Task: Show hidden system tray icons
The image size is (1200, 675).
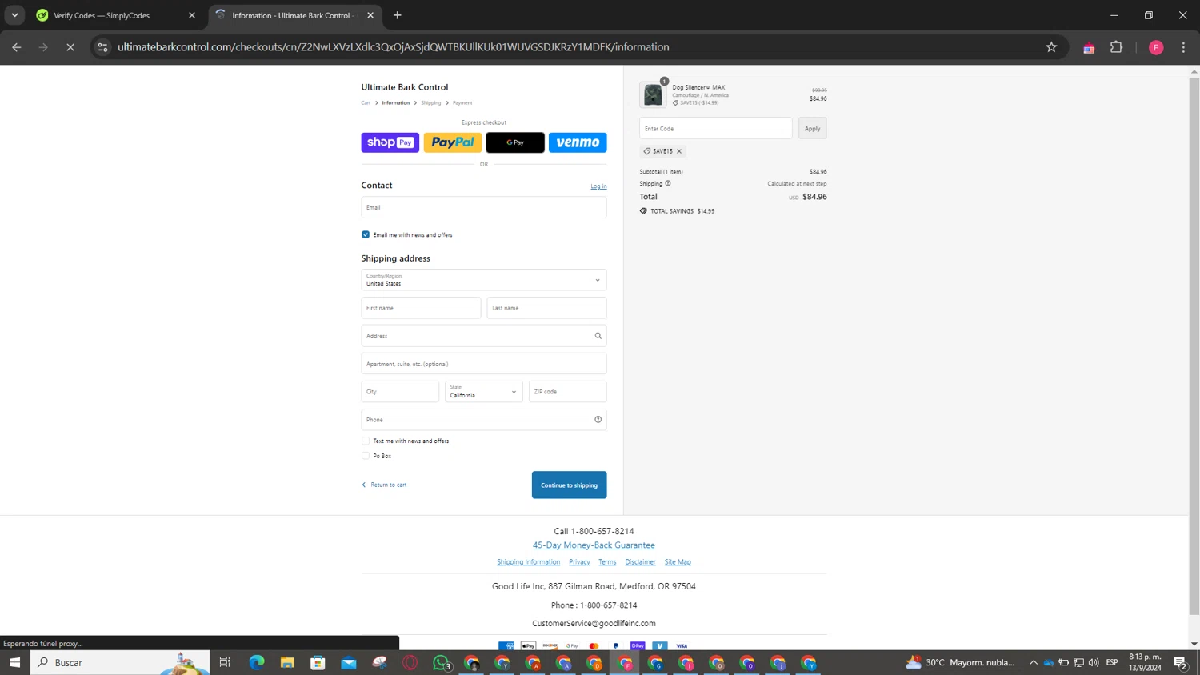Action: click(1034, 662)
